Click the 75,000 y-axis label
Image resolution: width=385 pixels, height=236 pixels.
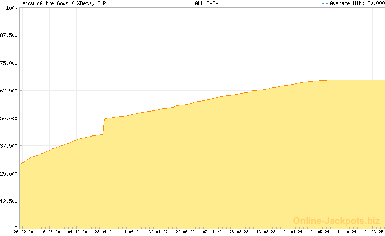tap(9, 63)
